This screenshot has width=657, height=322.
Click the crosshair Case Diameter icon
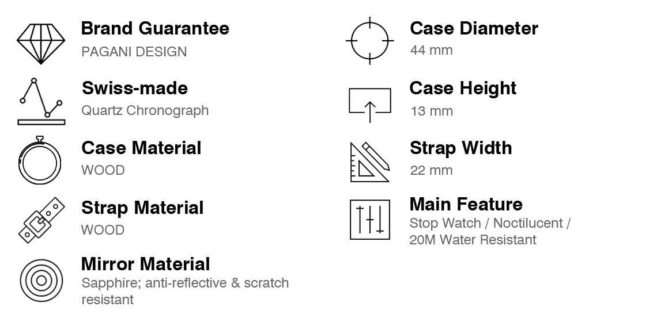[369, 41]
